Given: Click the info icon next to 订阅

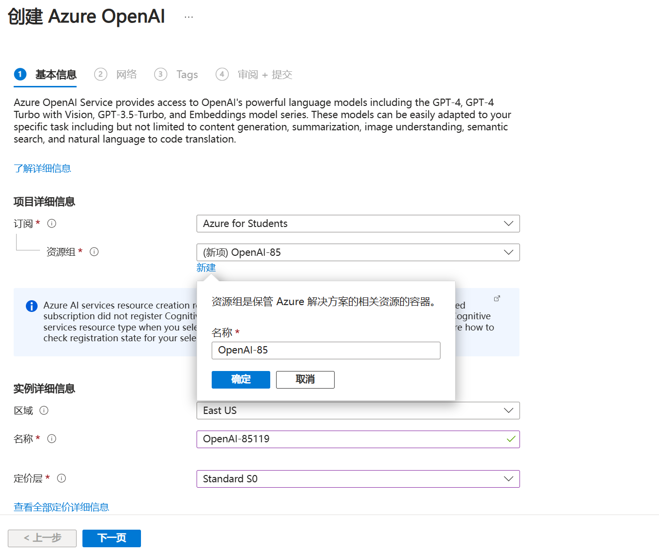Looking at the screenshot, I should pos(52,224).
